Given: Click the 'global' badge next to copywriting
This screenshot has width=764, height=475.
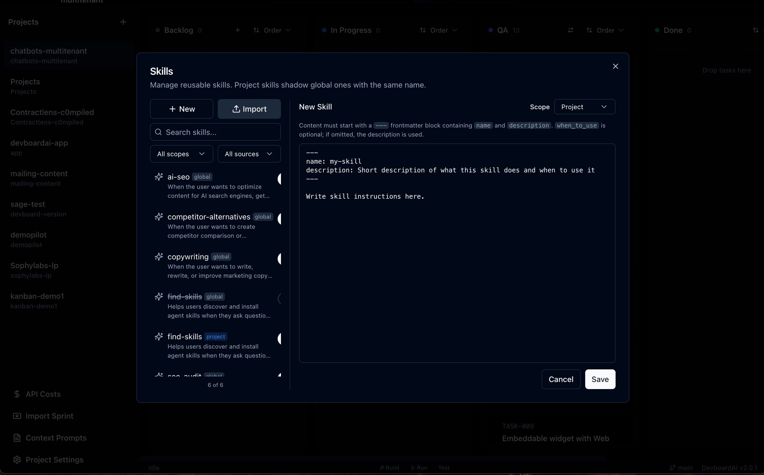Looking at the screenshot, I should pos(221,257).
